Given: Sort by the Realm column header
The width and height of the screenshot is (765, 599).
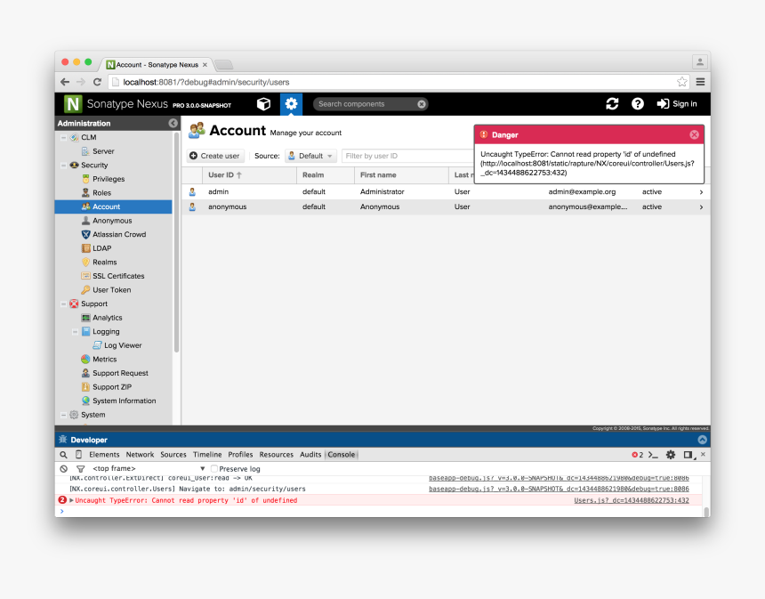Looking at the screenshot, I should [326, 174].
